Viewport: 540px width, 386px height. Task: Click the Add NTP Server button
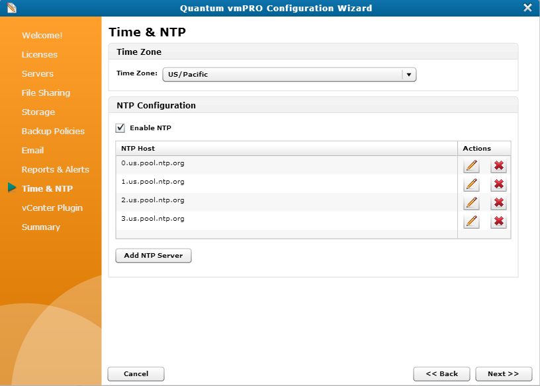(x=153, y=256)
